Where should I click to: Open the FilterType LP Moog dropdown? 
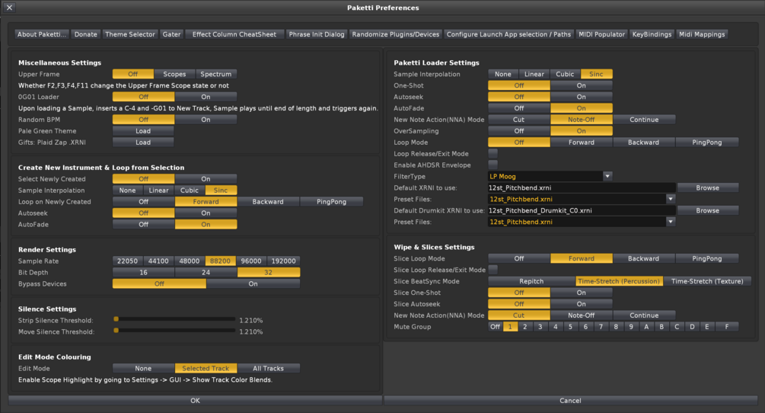550,176
